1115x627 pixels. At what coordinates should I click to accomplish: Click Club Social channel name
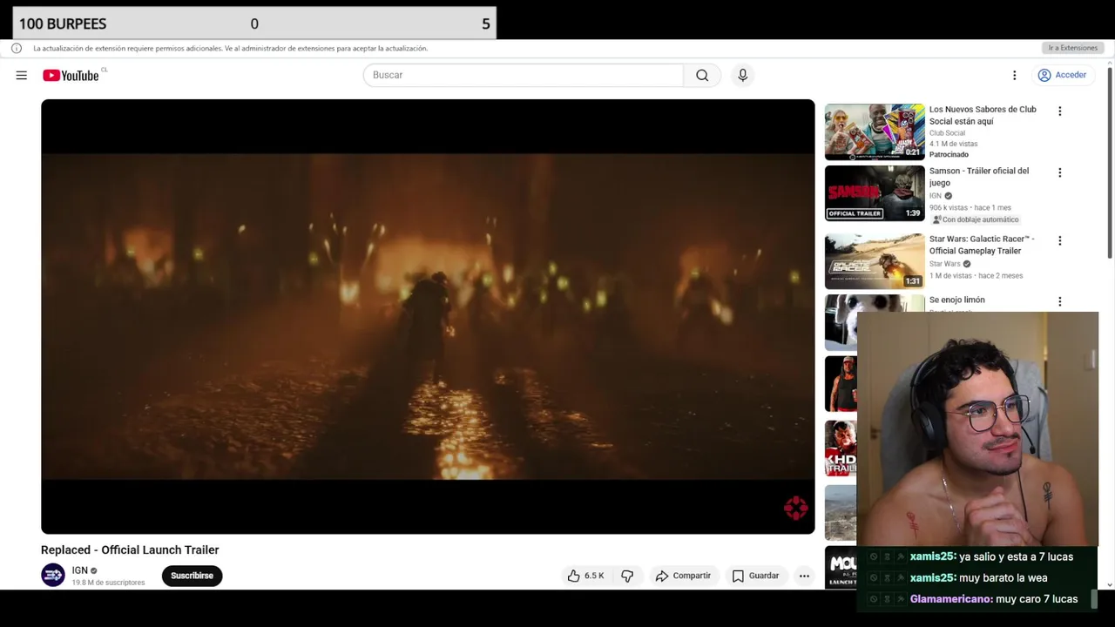pyautogui.click(x=947, y=133)
